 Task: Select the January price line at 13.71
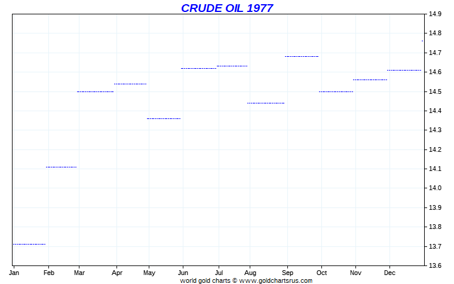point(29,245)
